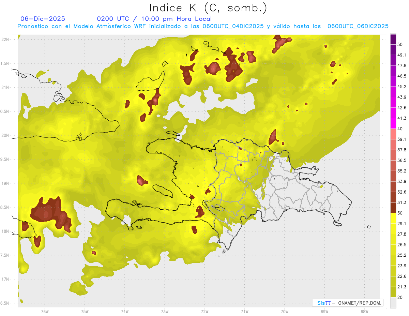The height and width of the screenshot is (316, 409).
Task: Click the colorbar label "45.2"
Action: [402, 87]
